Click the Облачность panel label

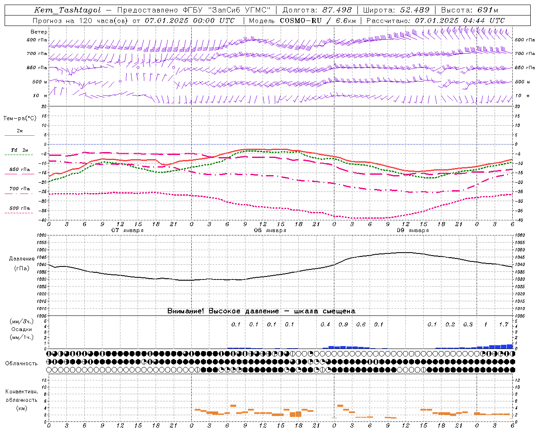pos(21,363)
